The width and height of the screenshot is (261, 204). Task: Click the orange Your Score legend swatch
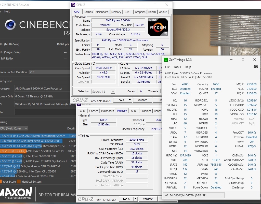pos(1,182)
